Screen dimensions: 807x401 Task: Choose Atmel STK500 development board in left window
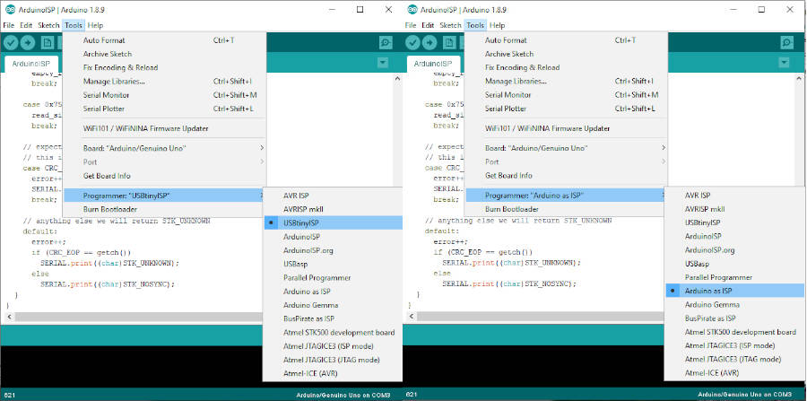pos(339,333)
